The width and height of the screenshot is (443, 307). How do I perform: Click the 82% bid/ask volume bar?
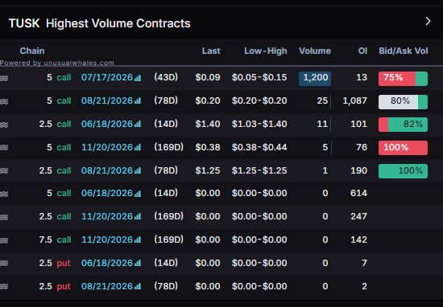click(x=403, y=125)
